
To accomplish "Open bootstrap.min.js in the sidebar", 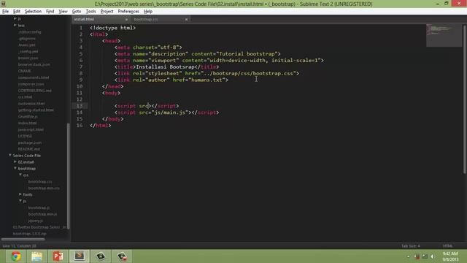I will point(42,214).
